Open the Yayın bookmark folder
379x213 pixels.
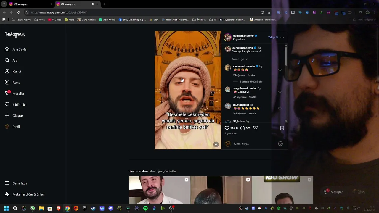39,20
